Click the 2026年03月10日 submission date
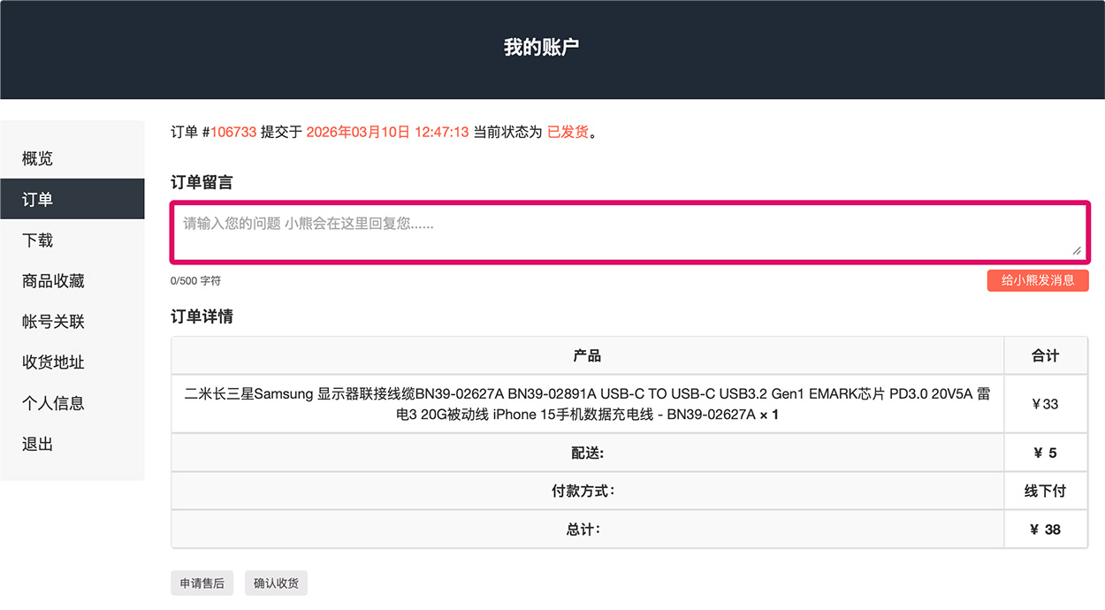 pos(357,132)
